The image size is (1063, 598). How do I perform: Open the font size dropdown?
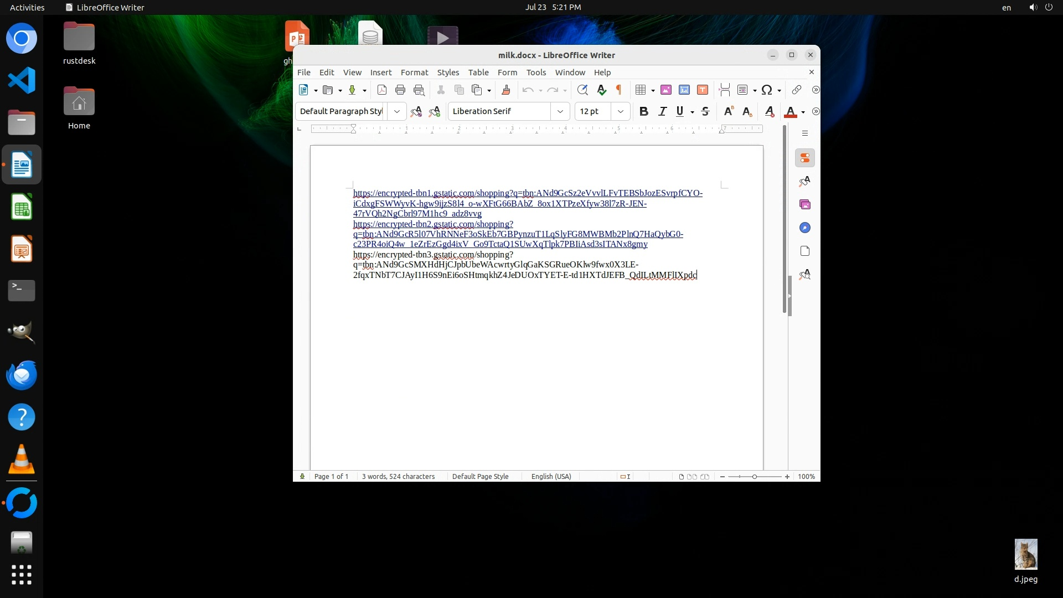click(621, 111)
